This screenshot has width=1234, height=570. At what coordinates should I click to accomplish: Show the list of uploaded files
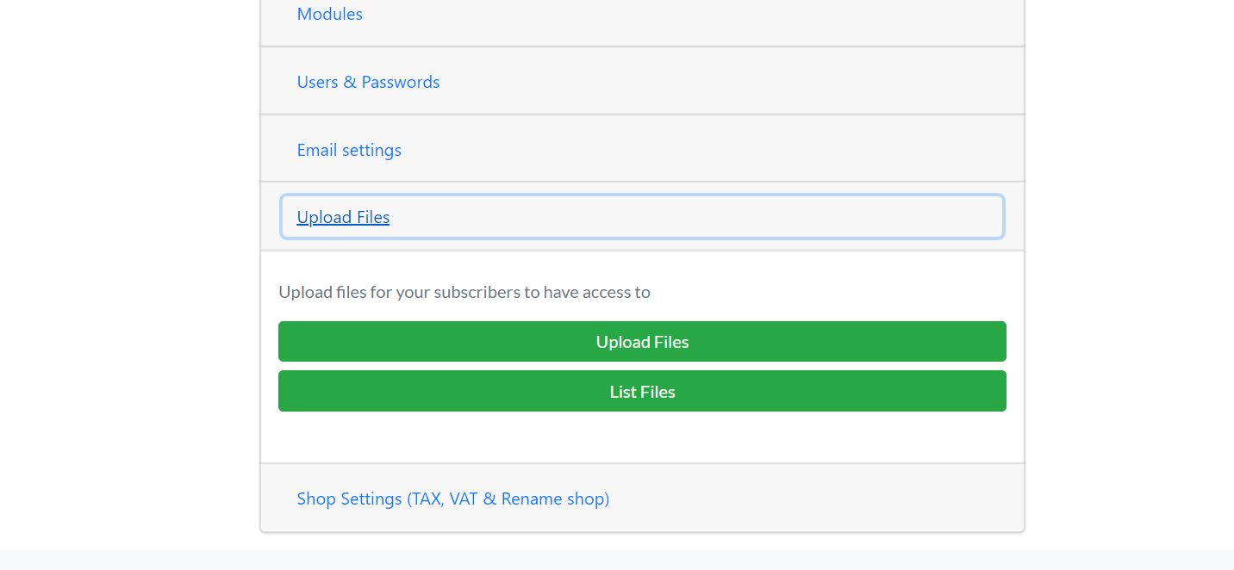coord(642,392)
